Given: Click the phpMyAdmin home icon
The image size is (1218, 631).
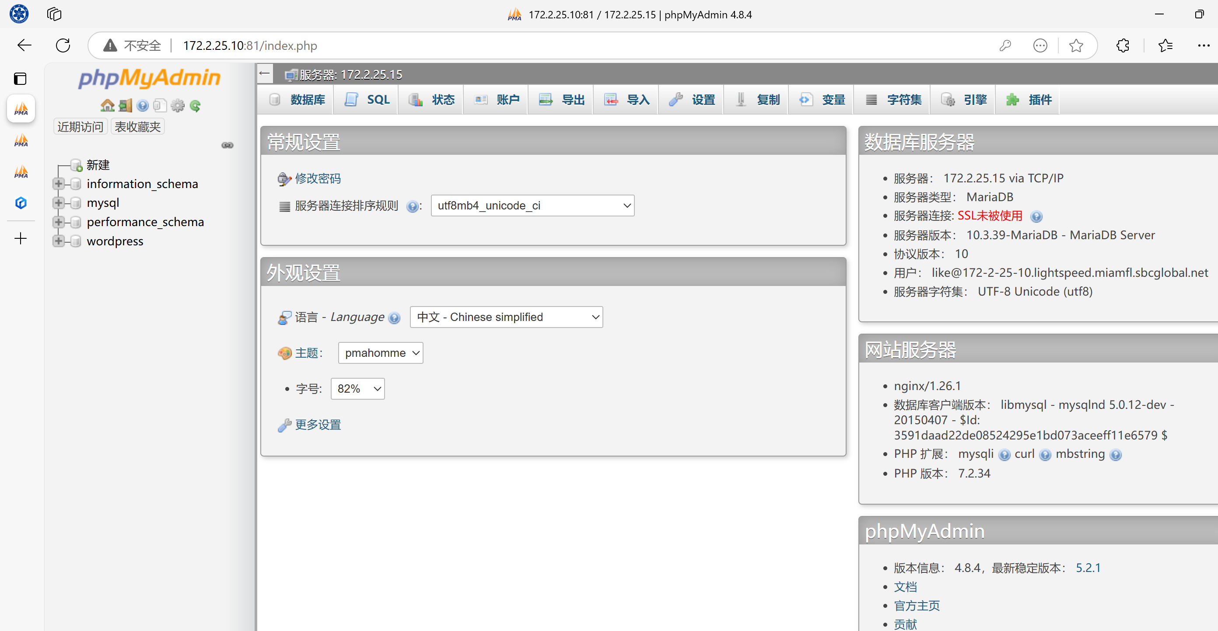Looking at the screenshot, I should 107,105.
